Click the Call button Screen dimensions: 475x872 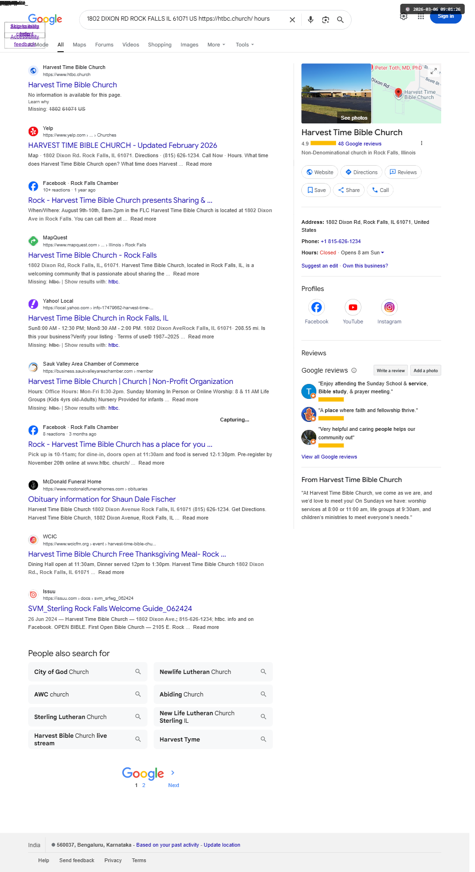(380, 190)
